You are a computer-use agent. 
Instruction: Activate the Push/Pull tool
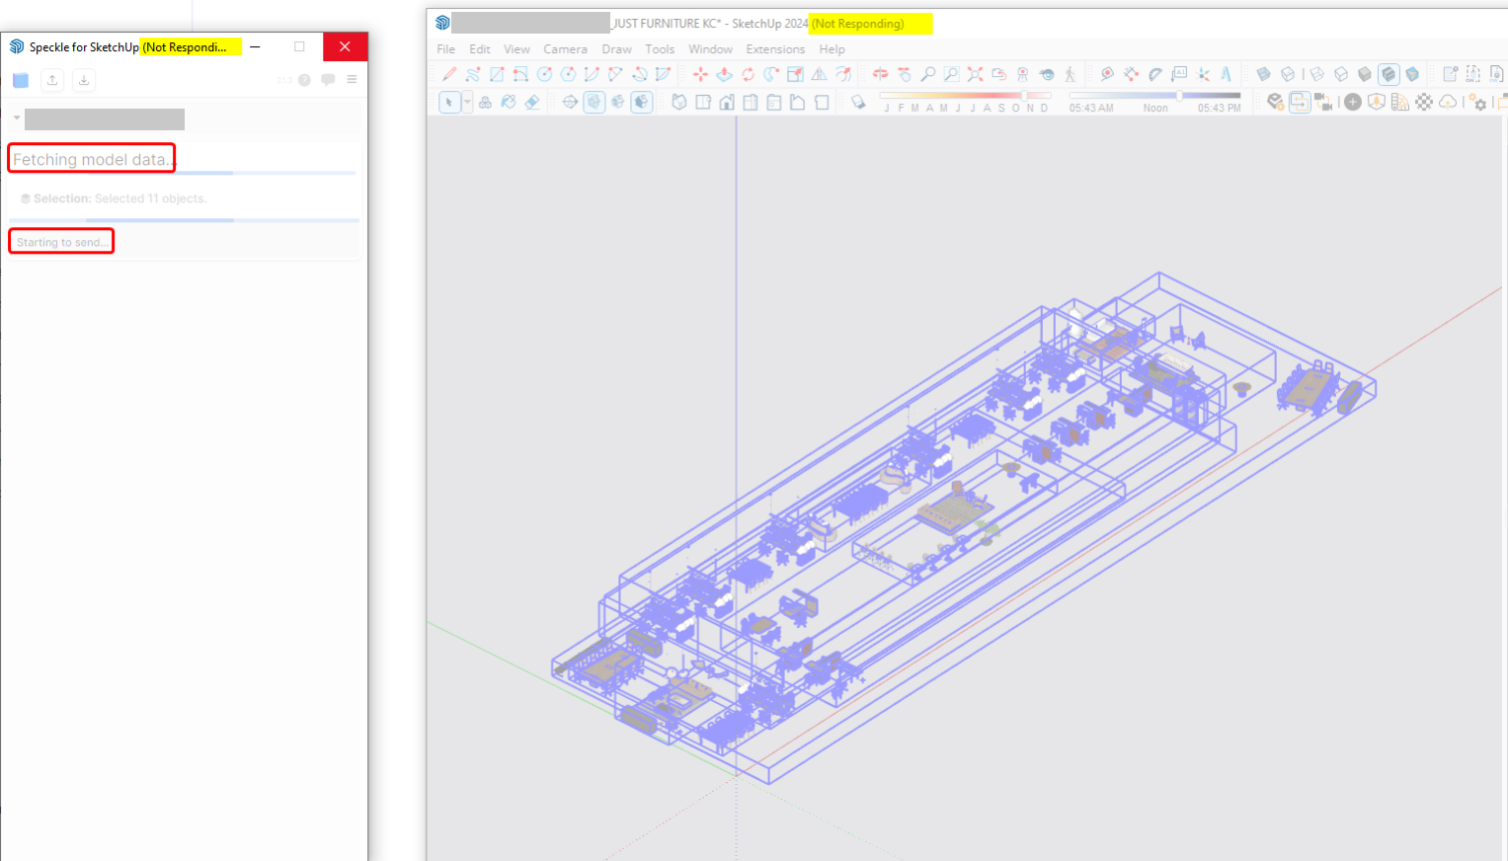[724, 74]
